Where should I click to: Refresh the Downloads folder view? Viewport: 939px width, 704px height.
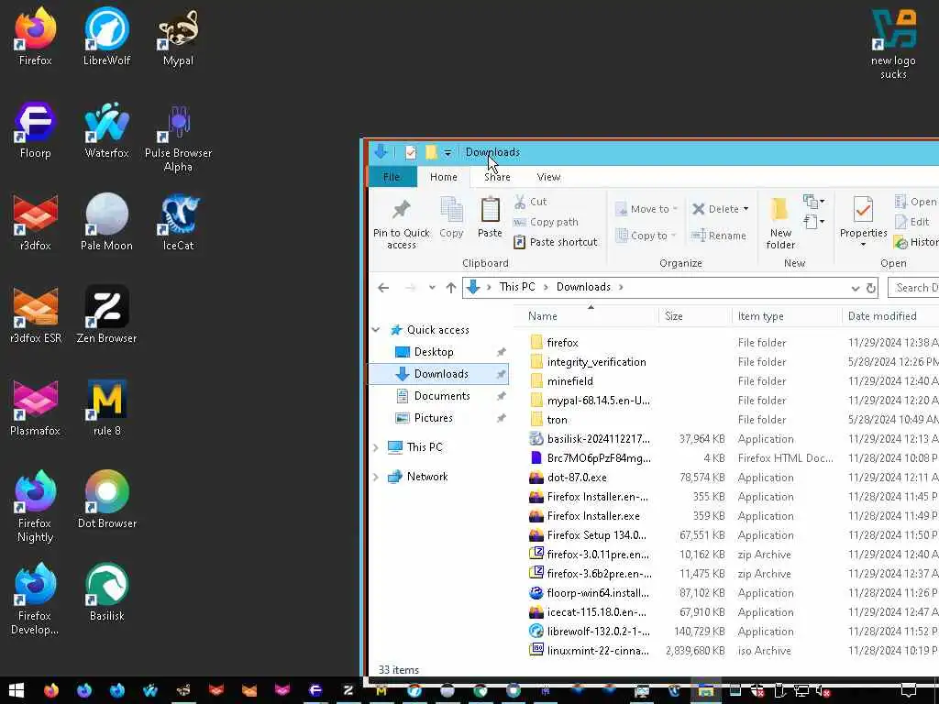click(x=871, y=288)
